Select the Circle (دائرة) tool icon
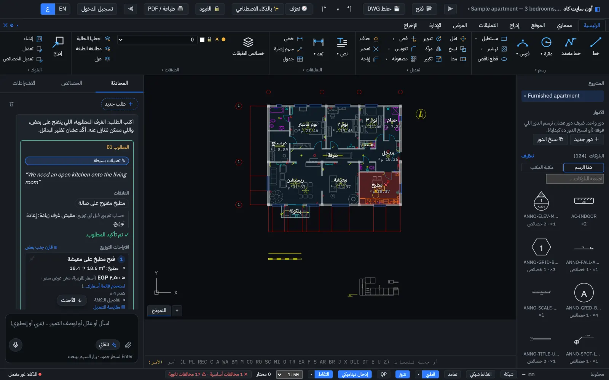This screenshot has width=609, height=380. pyautogui.click(x=546, y=42)
